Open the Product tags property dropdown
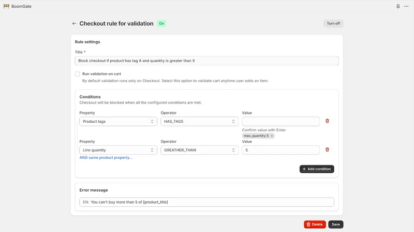This screenshot has width=414, height=232. pyautogui.click(x=118, y=121)
